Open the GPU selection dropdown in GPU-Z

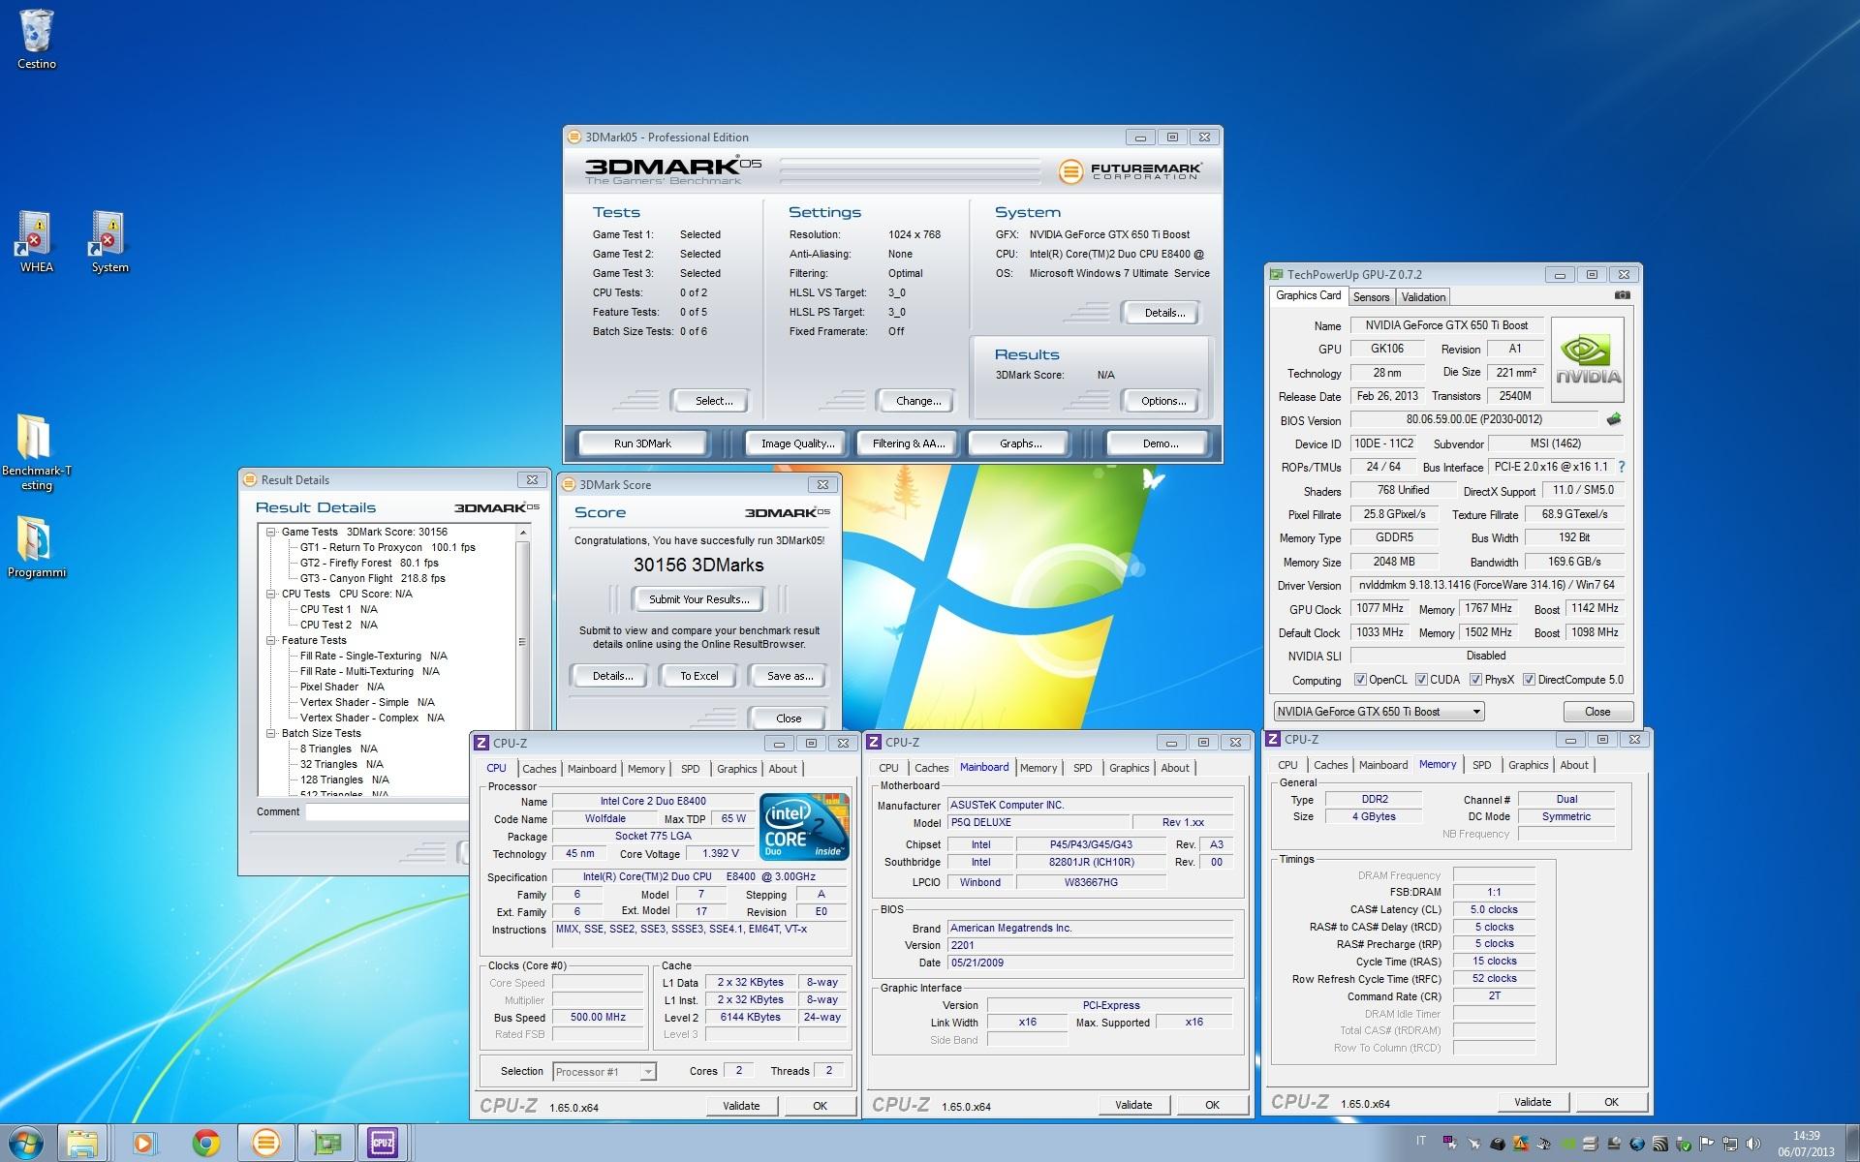(x=1379, y=712)
